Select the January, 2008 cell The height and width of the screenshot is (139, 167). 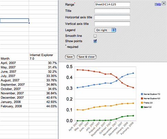[14, 102]
